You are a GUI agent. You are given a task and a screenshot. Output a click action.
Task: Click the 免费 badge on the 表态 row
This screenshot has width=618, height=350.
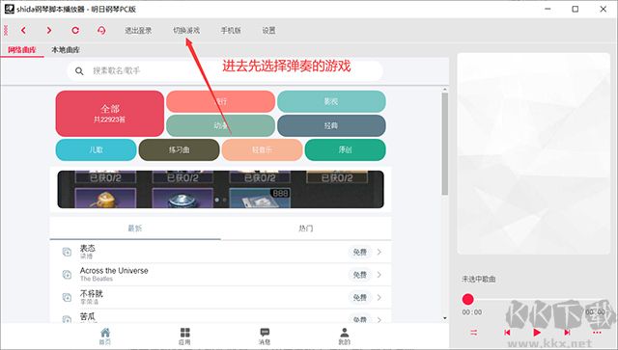[x=360, y=252]
